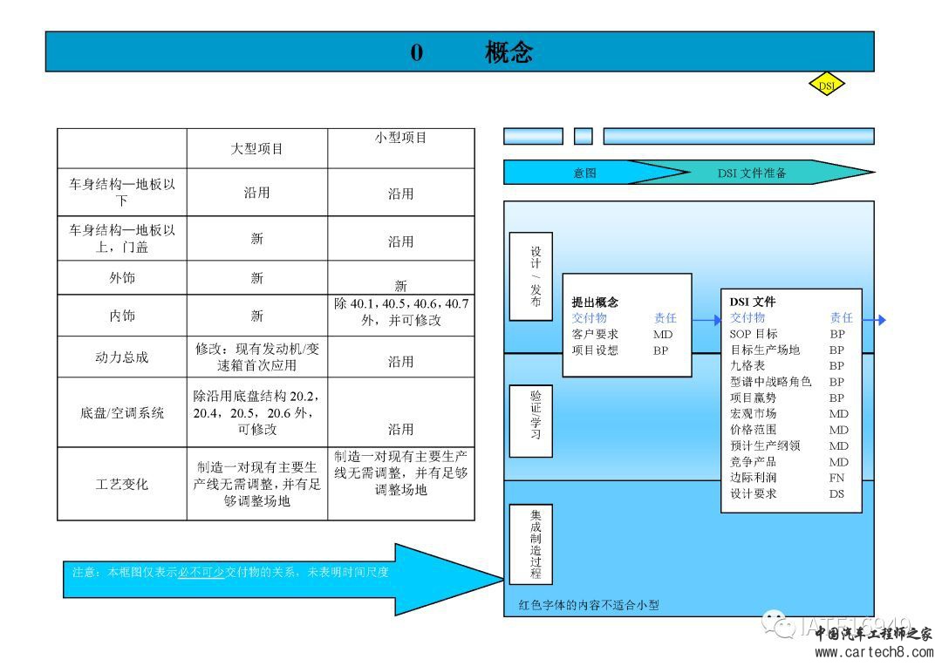Click the 小型项目 column header

pos(400,139)
